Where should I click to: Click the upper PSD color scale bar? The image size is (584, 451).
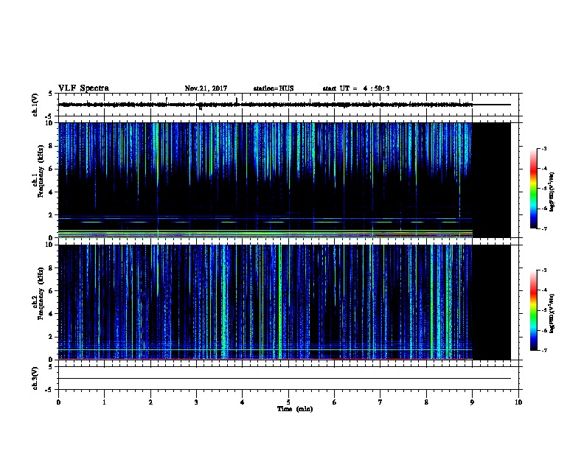[533, 189]
